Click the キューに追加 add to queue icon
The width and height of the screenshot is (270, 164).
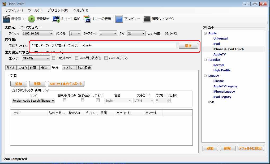56,19
